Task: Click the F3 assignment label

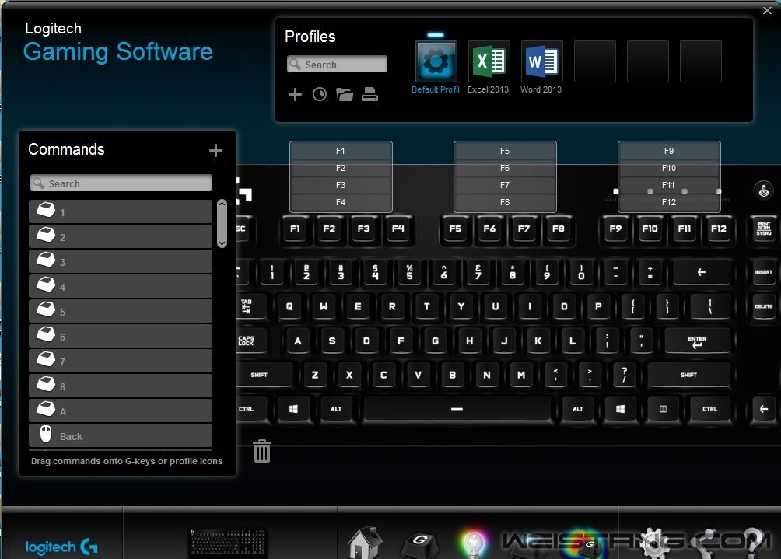Action: tap(341, 185)
